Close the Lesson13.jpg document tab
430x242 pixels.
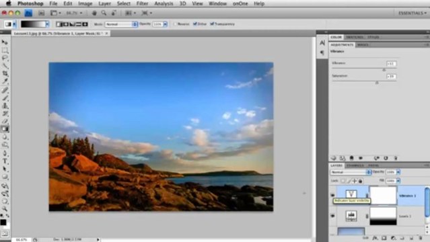[106, 34]
